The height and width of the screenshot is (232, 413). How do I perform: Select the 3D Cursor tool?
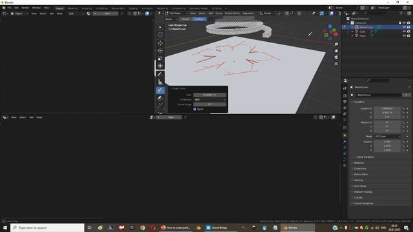coord(160,34)
